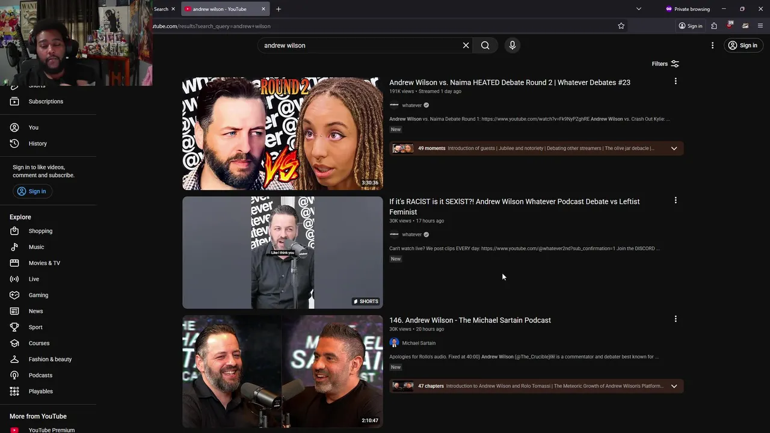This screenshot has width=770, height=433.
Task: Open the browser hamburger application menu
Action: point(760,26)
